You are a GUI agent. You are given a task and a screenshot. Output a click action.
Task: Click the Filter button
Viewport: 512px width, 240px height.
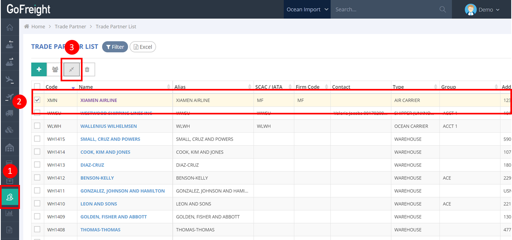[x=115, y=47]
